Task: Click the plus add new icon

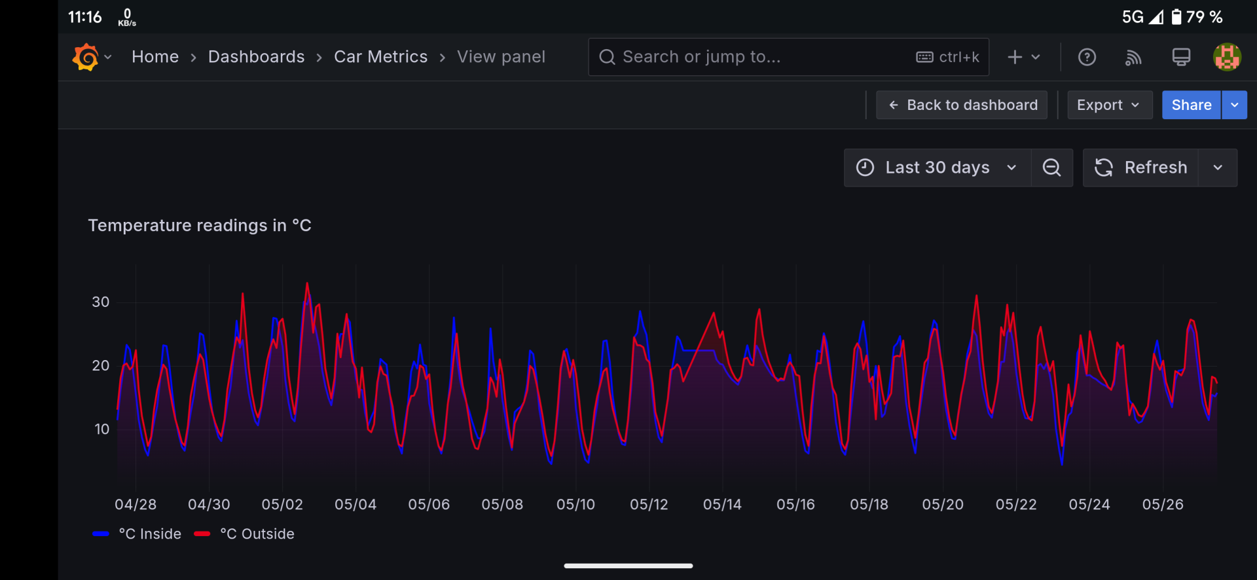Action: click(1015, 58)
